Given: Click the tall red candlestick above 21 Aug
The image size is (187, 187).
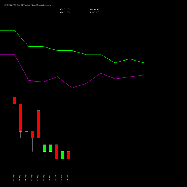Looking at the screenshot, I should 21,117.
